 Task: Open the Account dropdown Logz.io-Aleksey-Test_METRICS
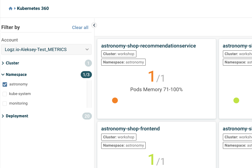click(x=46, y=49)
